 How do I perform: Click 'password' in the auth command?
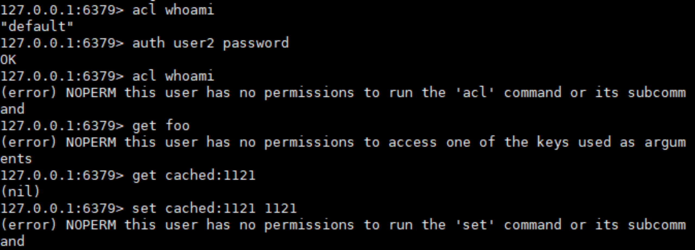256,43
